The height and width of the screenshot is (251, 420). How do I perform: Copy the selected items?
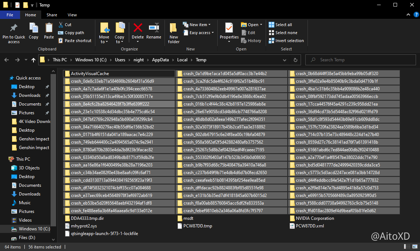(x=33, y=32)
